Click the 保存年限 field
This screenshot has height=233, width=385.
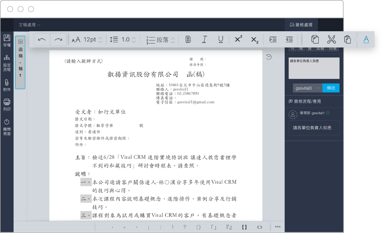(198, 65)
